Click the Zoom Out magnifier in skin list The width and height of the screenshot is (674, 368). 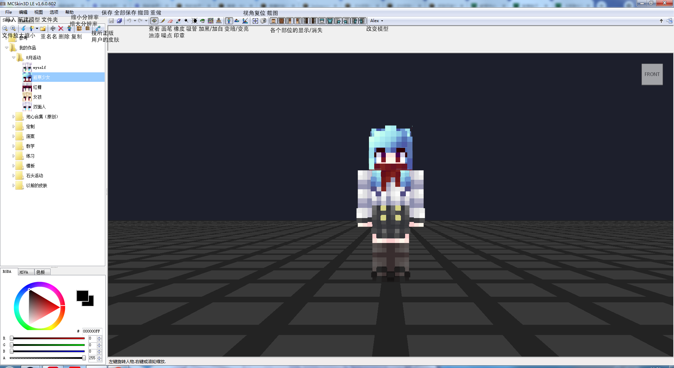pyautogui.click(x=5, y=28)
